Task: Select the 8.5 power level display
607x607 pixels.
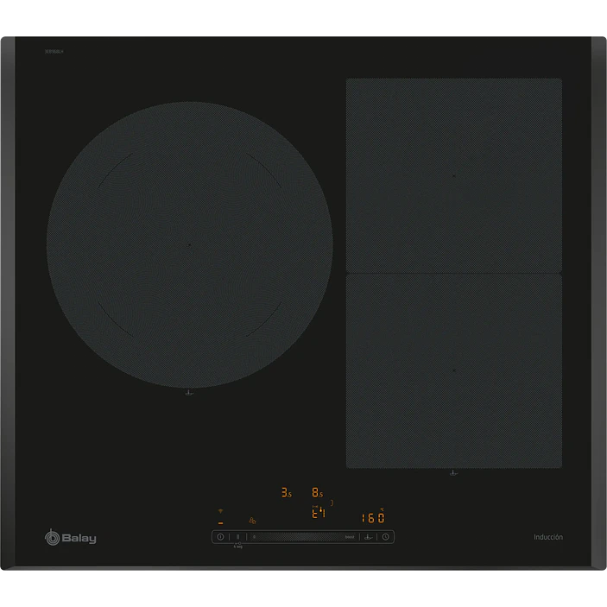Action: click(x=317, y=492)
